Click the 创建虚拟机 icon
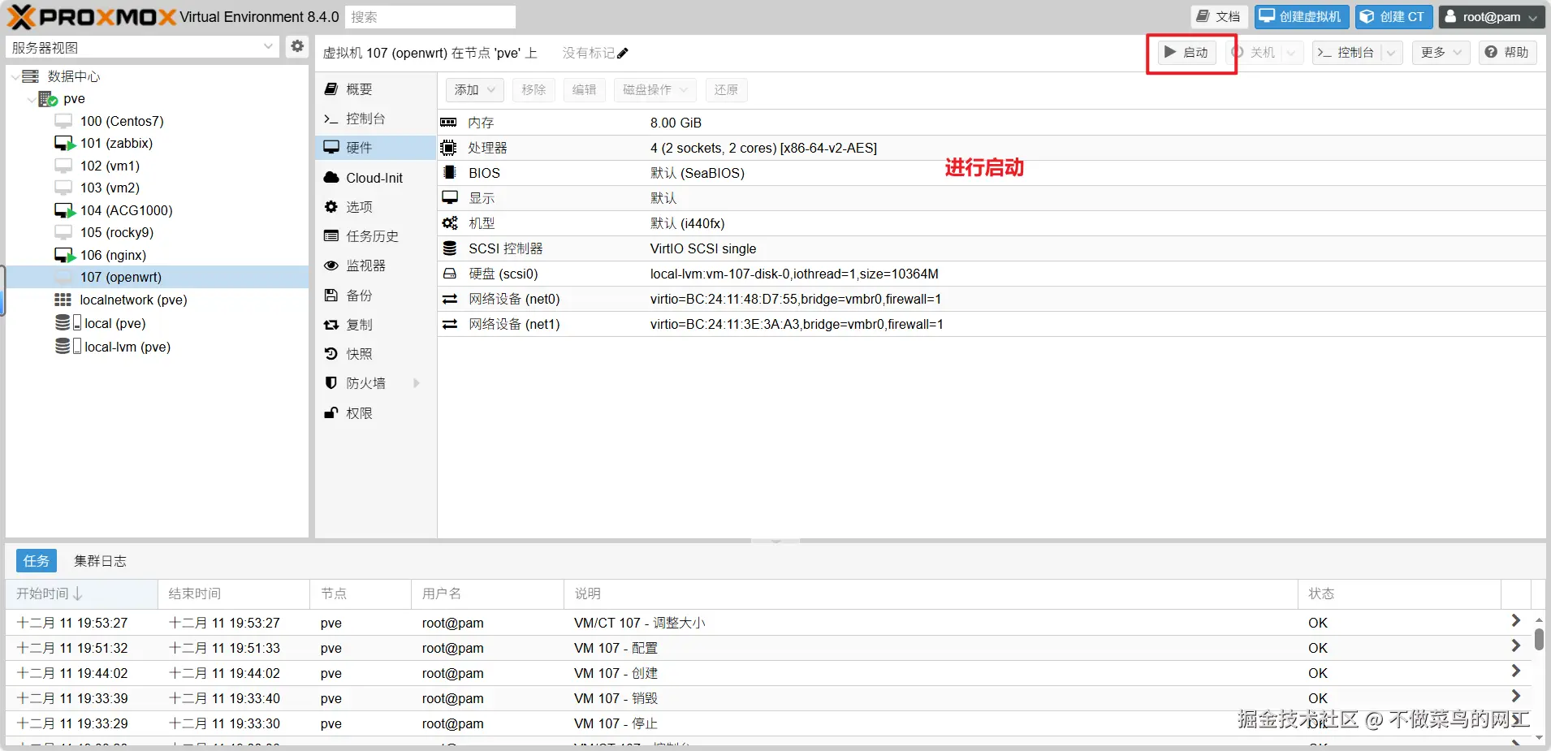The image size is (1551, 751). coord(1299,16)
